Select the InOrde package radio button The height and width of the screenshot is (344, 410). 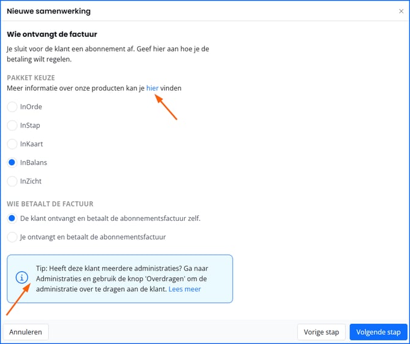point(12,107)
